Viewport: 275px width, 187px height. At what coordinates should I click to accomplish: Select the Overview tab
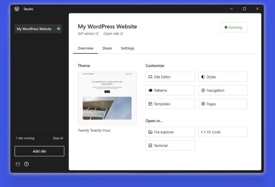86,48
